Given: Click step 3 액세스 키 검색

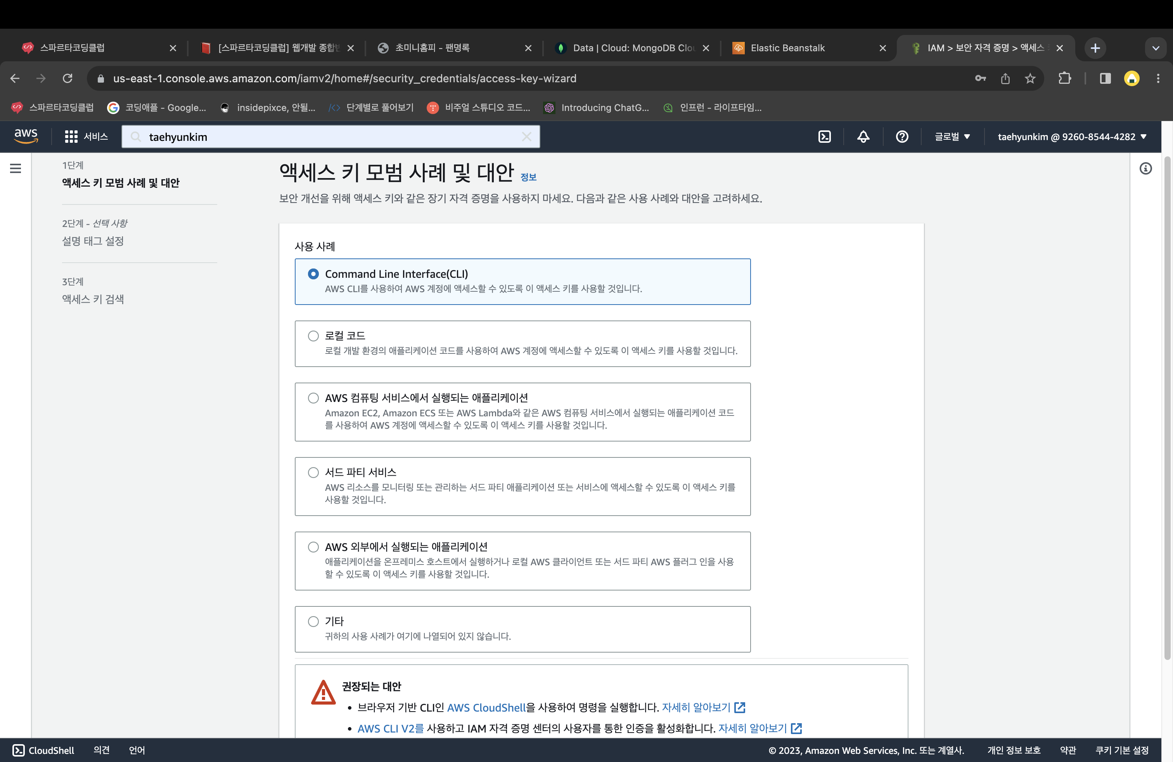Looking at the screenshot, I should [x=93, y=299].
